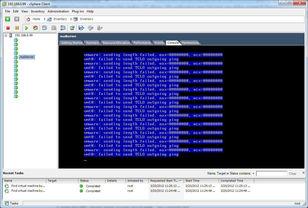Viewport: 308px width, 208px height.
Task: Open the Name, Target or Status filter dropdown
Action: [253, 173]
